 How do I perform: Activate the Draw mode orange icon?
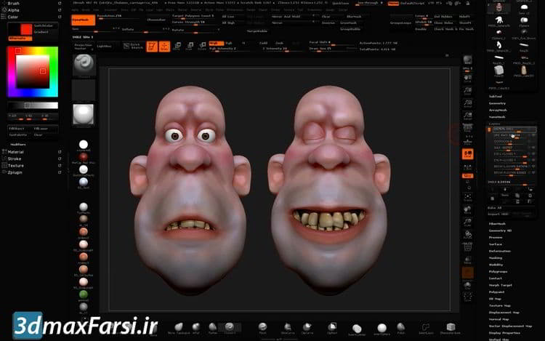pos(164,47)
